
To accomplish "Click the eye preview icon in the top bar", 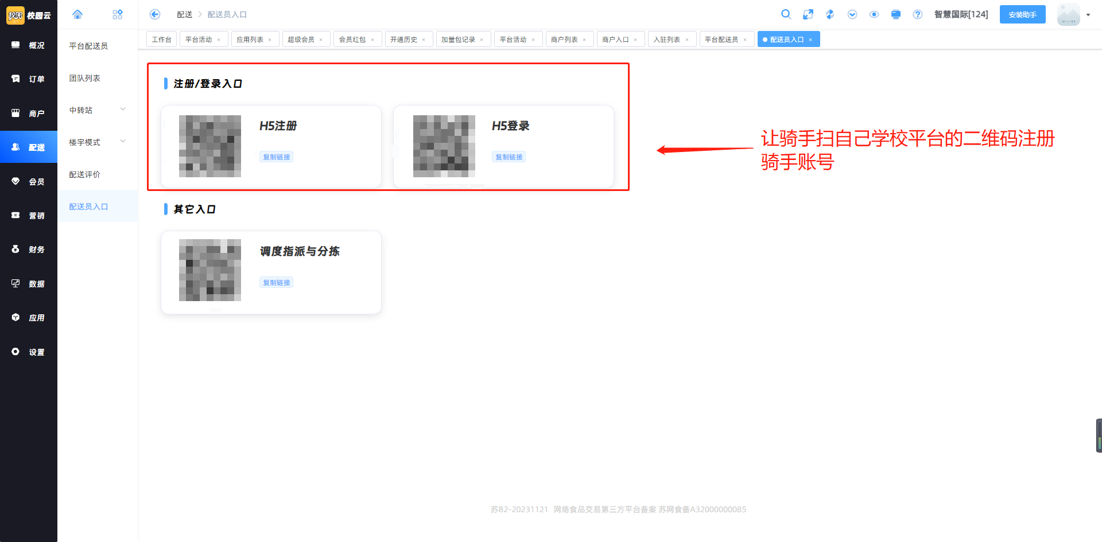I will tap(874, 14).
